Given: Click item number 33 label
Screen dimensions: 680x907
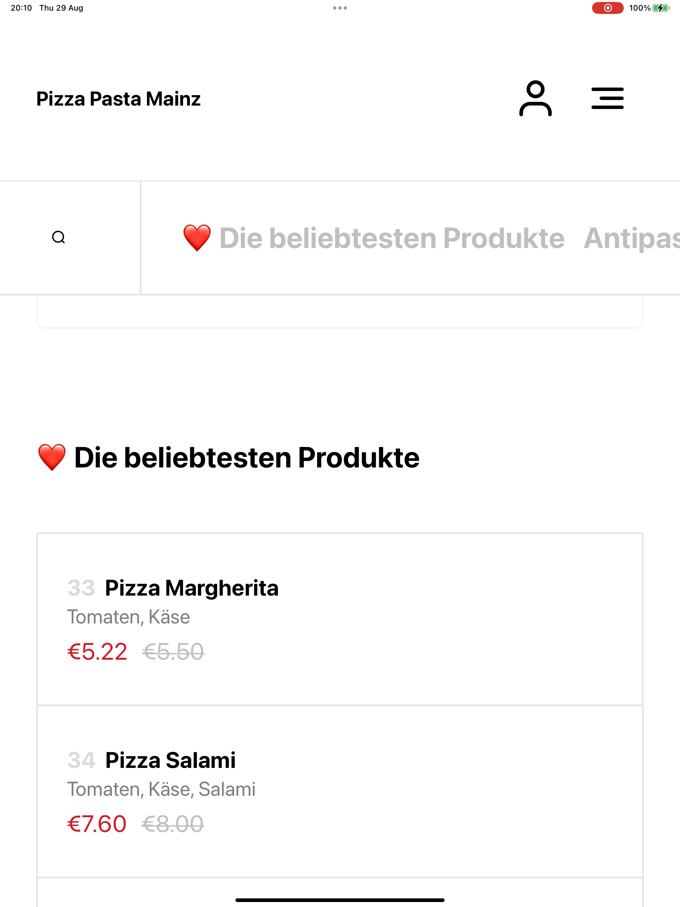Looking at the screenshot, I should (81, 588).
